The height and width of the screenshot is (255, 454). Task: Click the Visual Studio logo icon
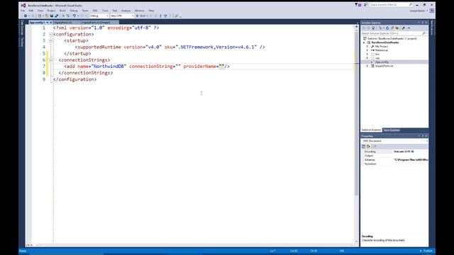click(23, 5)
